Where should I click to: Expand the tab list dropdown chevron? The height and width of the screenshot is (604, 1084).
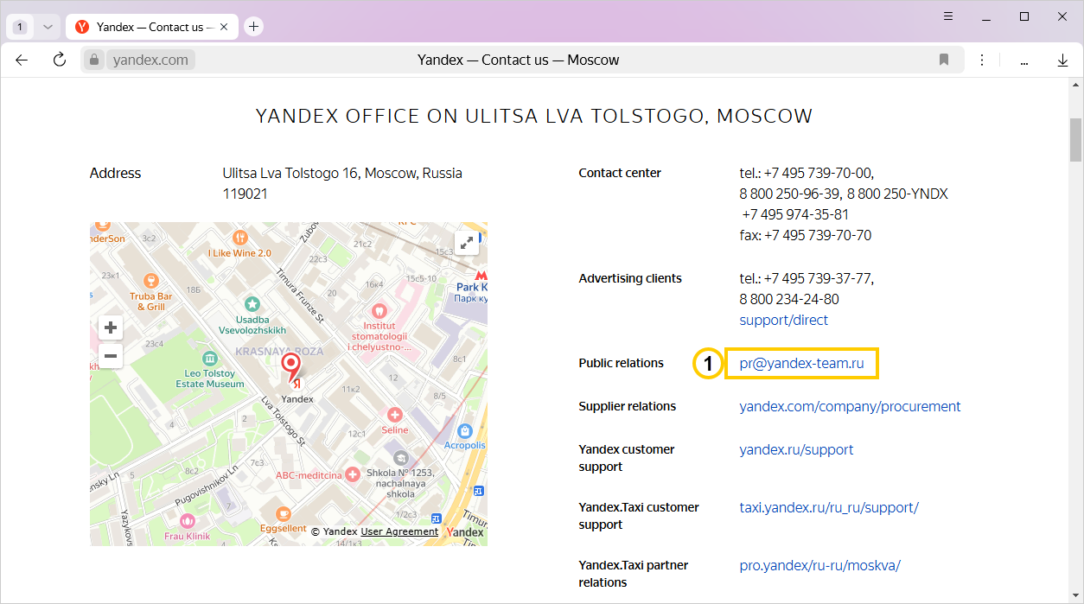(x=48, y=27)
